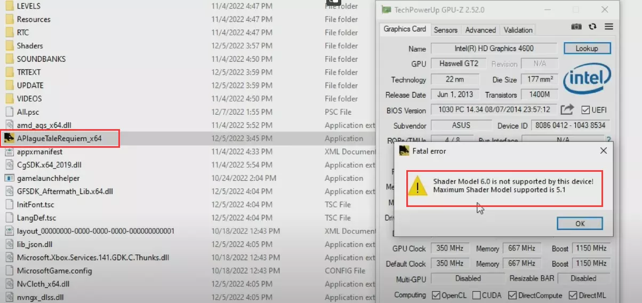Switch to the Validation tab
The image size is (642, 303).
tap(518, 30)
